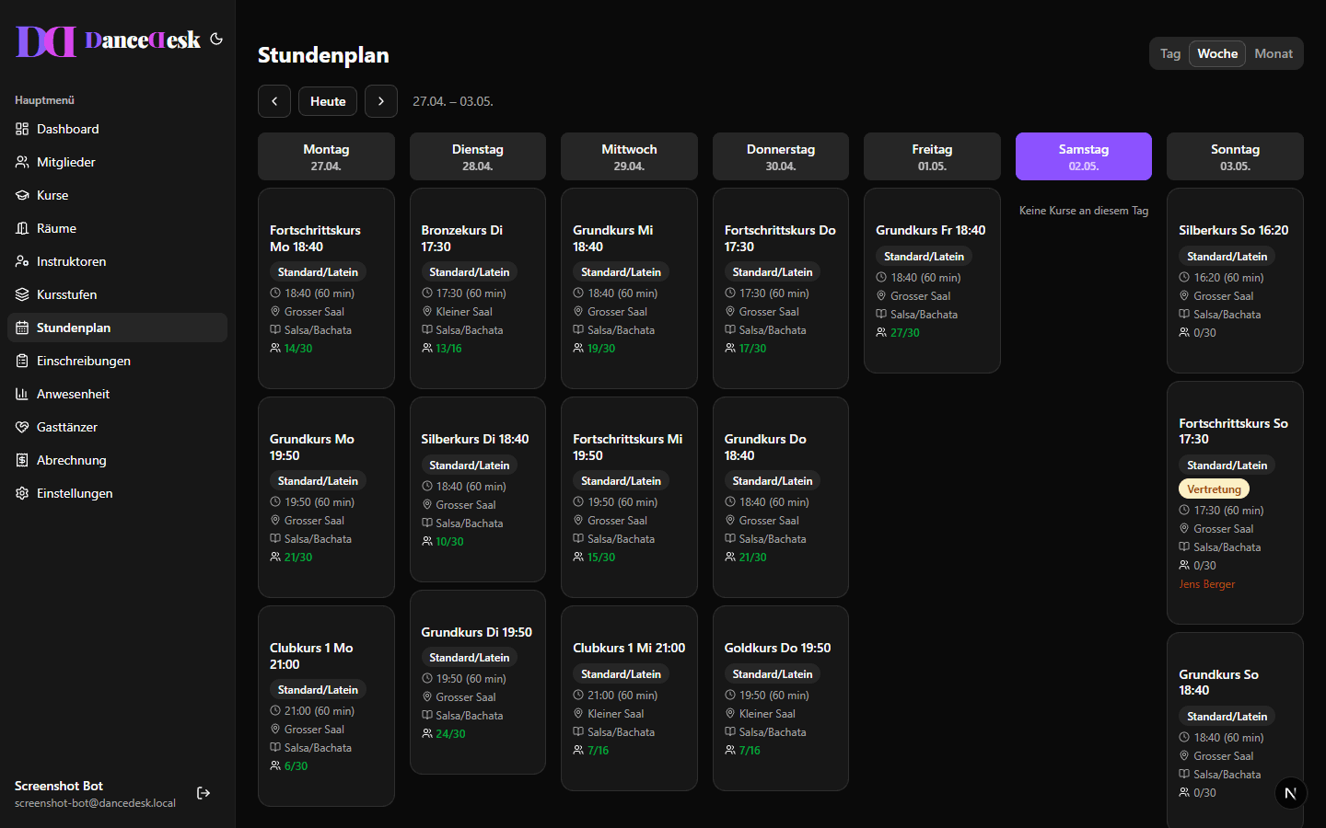
Task: Click screenshot-bot@dancedesk.local email
Action: (95, 803)
